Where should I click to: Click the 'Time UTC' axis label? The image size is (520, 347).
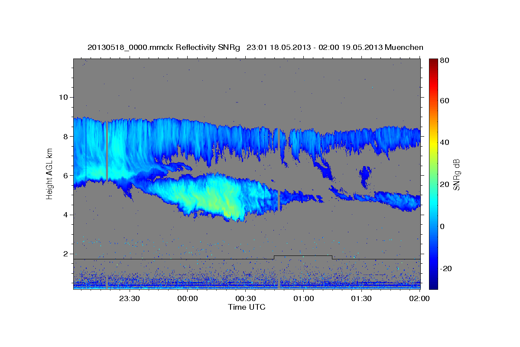[x=247, y=307]
